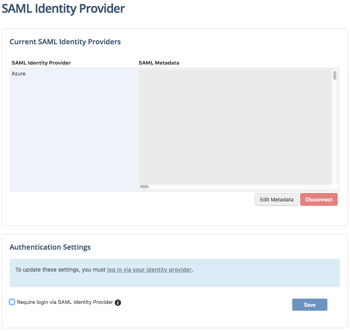Click the blue notice banner about updating settings
The height and width of the screenshot is (331, 350).
click(175, 273)
